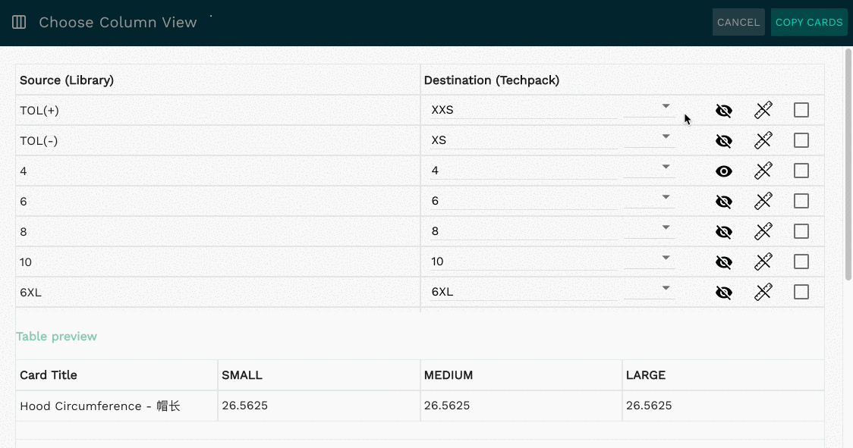The image size is (853, 448).
Task: Click the ruler icon in the 8 row
Action: pyautogui.click(x=763, y=232)
